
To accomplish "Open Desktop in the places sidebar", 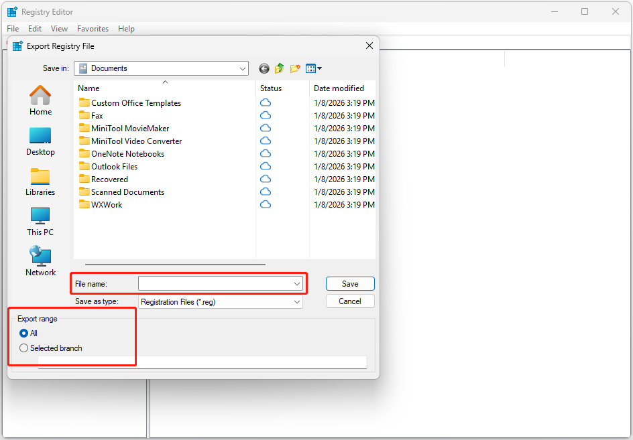I will [x=40, y=141].
